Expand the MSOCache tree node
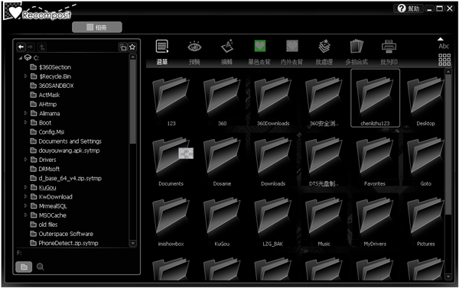 pyautogui.click(x=25, y=215)
